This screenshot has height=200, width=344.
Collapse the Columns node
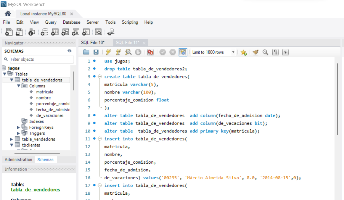click(x=19, y=86)
